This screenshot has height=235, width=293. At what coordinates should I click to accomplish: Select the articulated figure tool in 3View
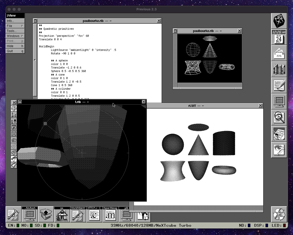pyautogui.click(x=14, y=121)
